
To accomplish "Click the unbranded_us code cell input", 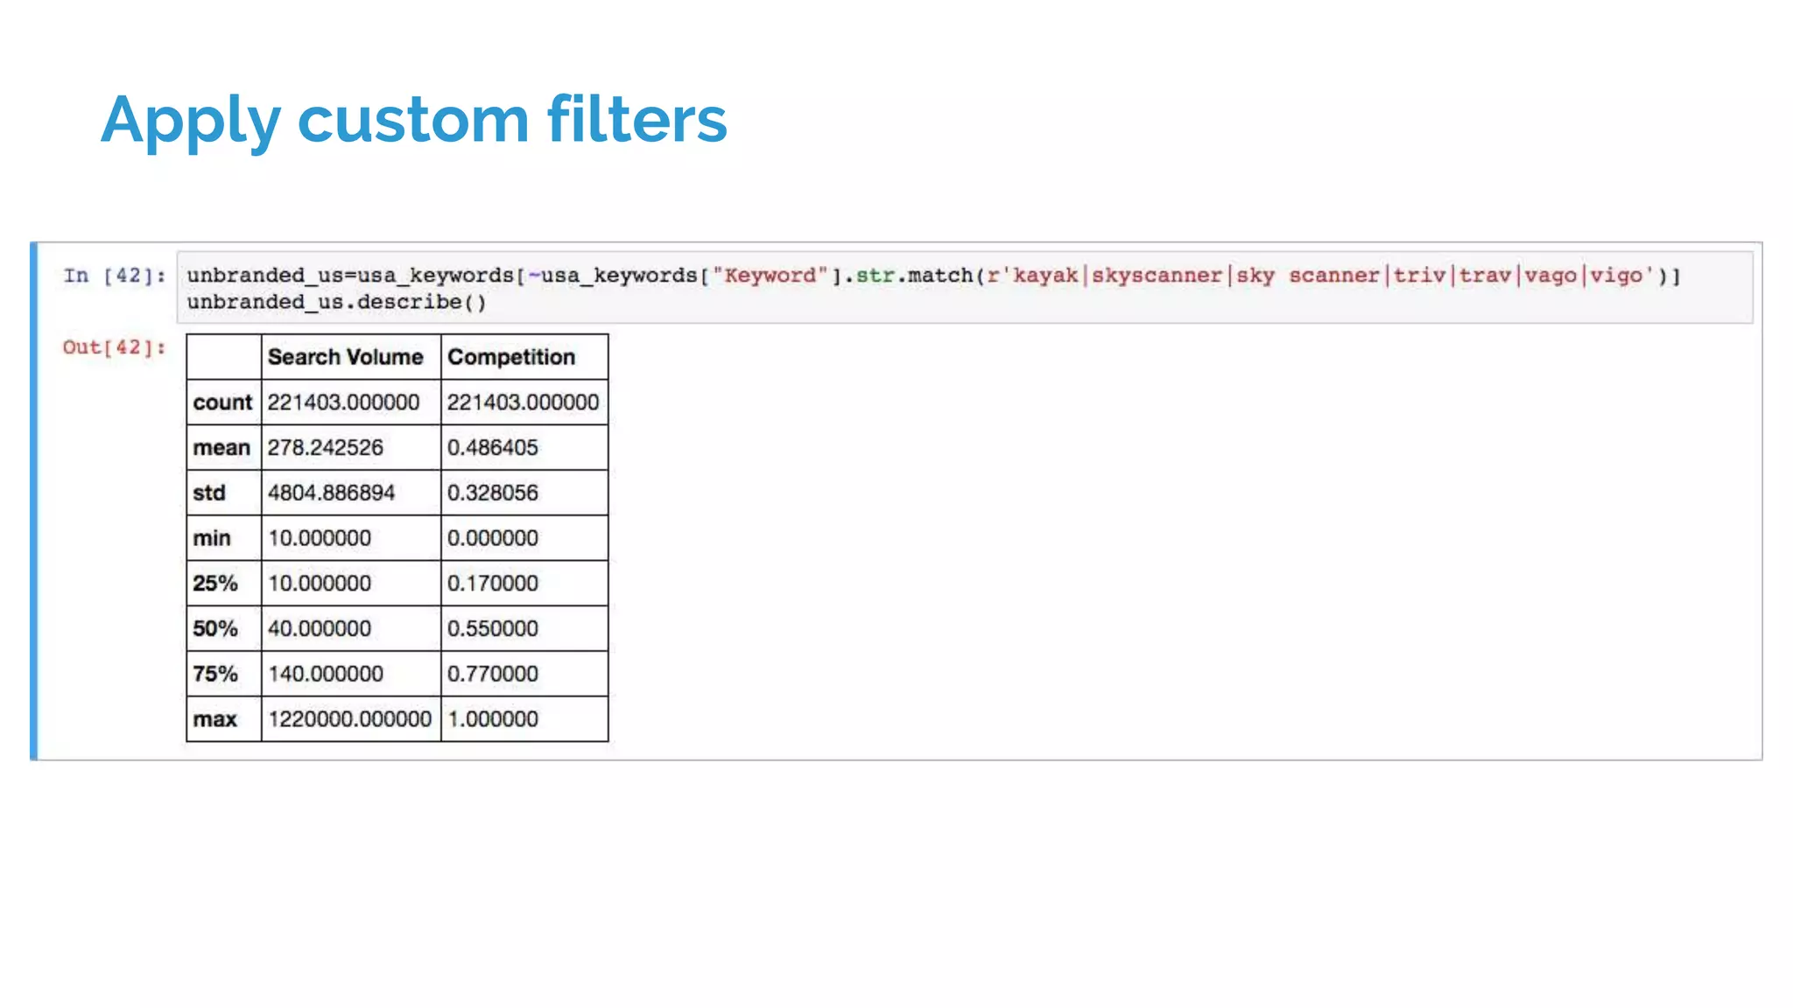I will [x=965, y=287].
